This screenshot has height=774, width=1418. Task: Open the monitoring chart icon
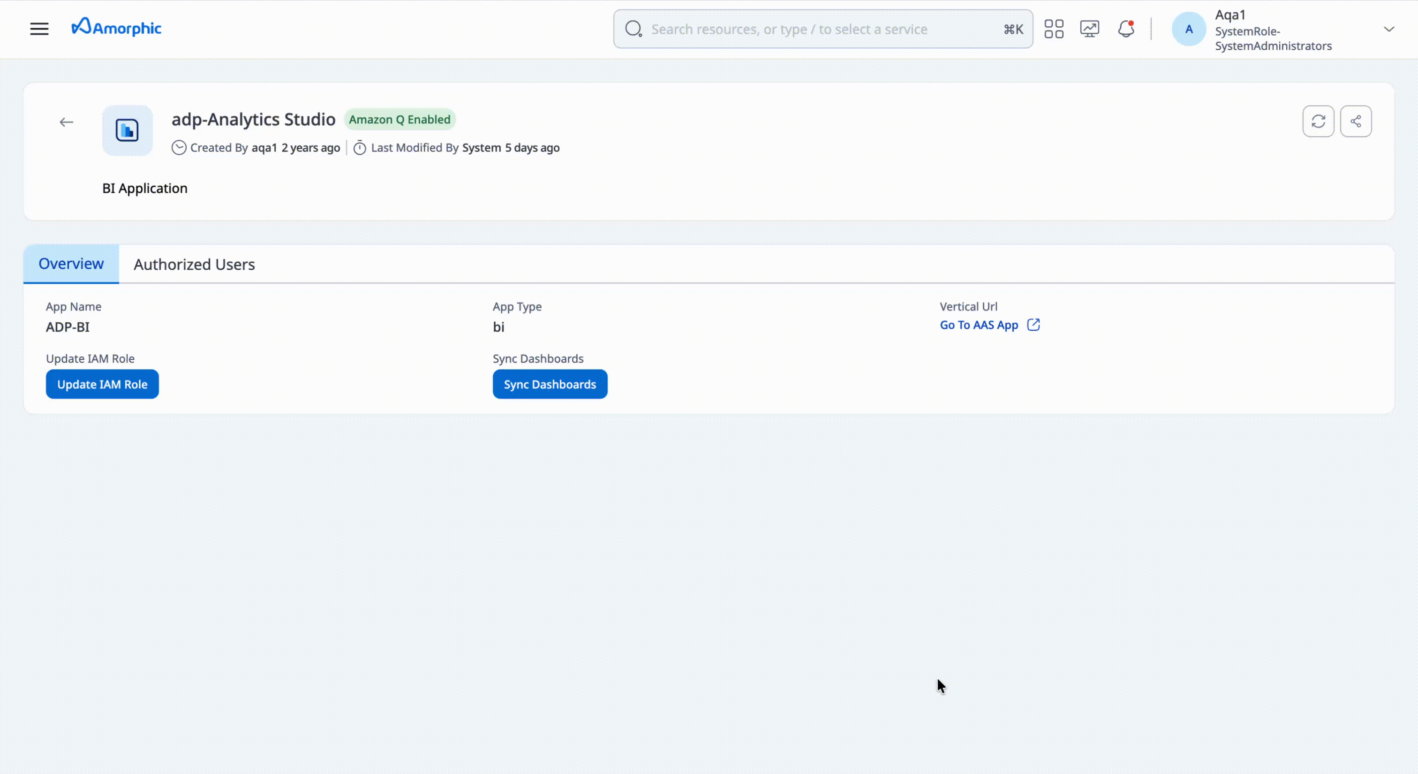tap(1089, 29)
